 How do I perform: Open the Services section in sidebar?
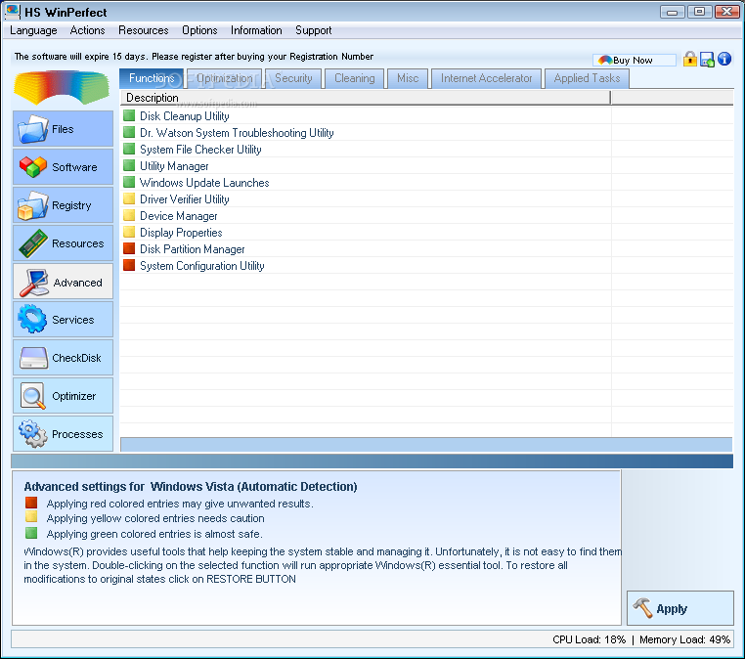coord(63,320)
